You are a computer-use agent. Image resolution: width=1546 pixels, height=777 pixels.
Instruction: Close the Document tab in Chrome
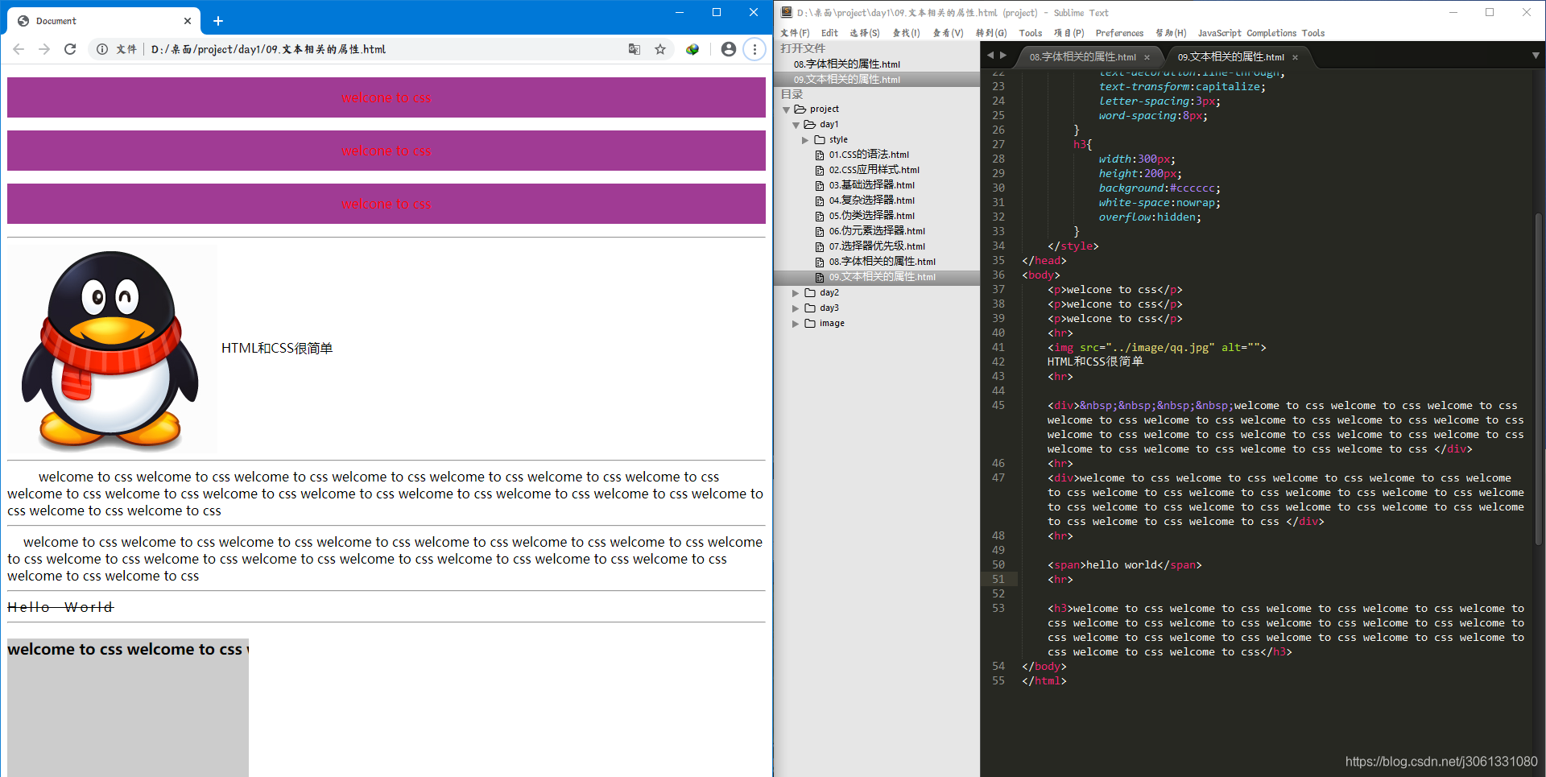click(188, 21)
